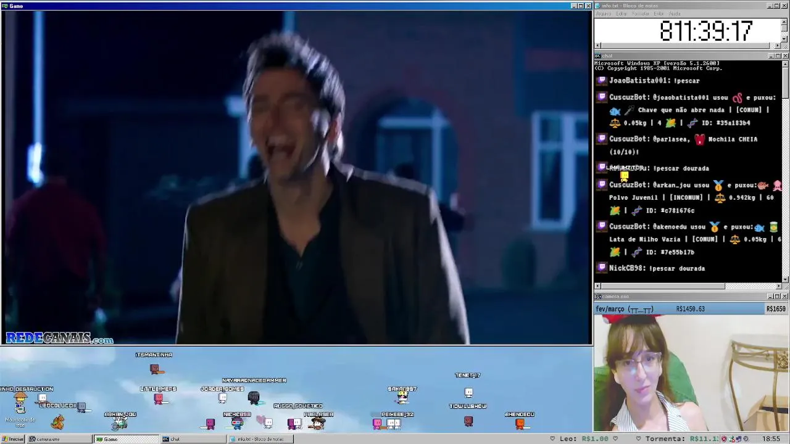Click the Notepad scroll up arrow
790x444 pixels.
point(784,21)
